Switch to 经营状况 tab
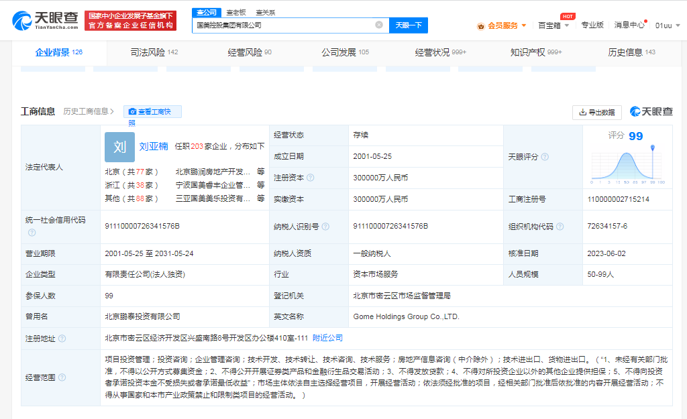The image size is (687, 419). [x=441, y=52]
